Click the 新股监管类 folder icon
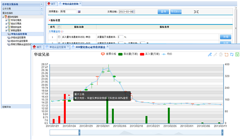This screenshot has width=240, height=140. (x=9, y=30)
